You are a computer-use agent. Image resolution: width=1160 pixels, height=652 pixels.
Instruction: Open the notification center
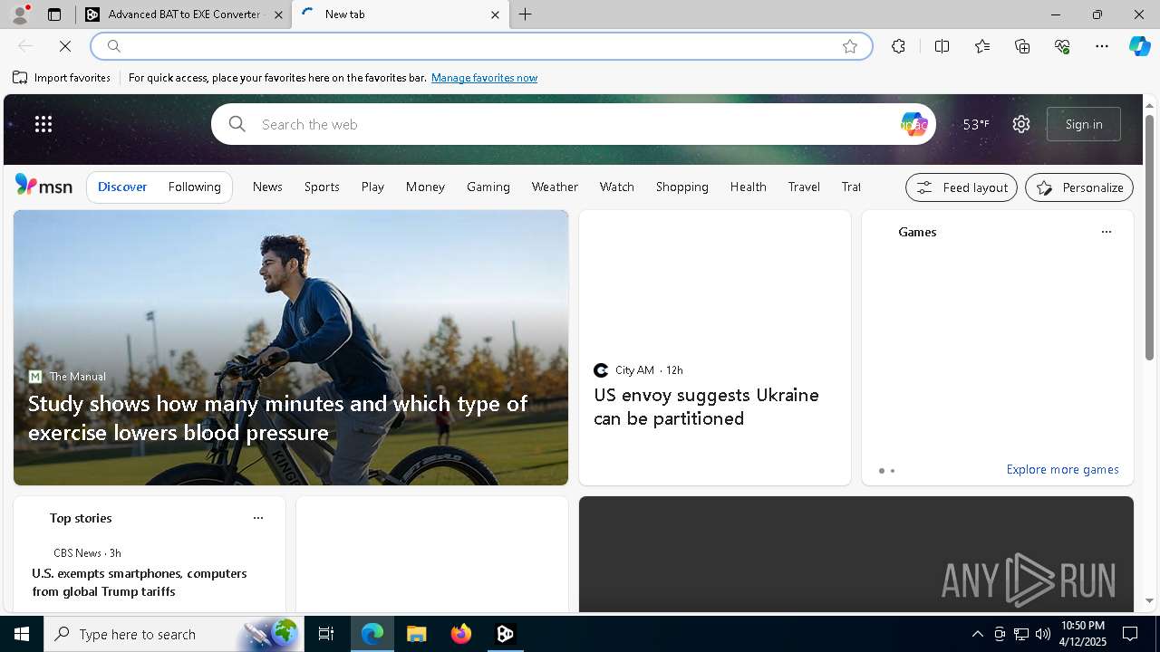pos(1130,634)
